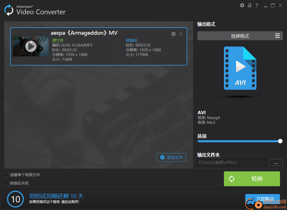This screenshot has width=287, height=210.
Task: Click the 质量 heading label
Action: pos(202,136)
